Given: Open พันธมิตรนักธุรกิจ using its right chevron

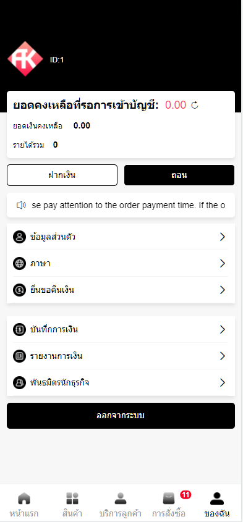Looking at the screenshot, I should (x=223, y=382).
